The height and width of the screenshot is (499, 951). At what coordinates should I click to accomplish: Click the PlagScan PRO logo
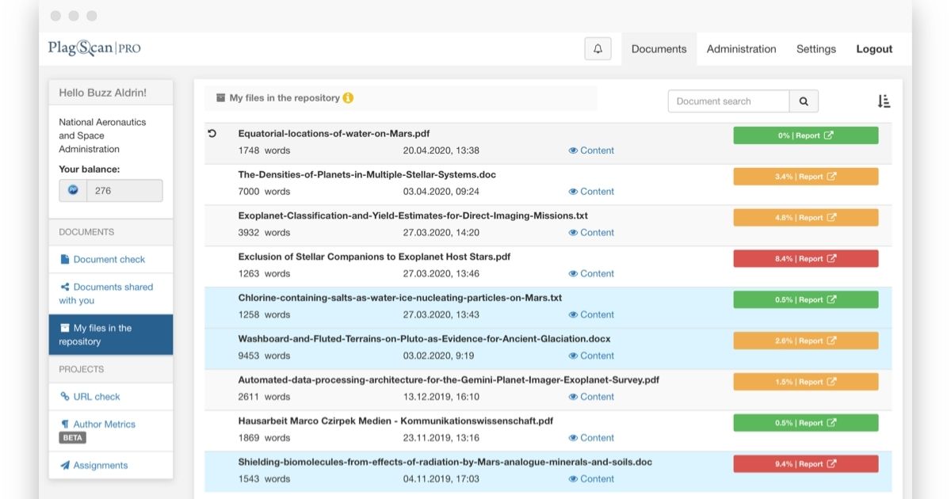click(x=94, y=48)
